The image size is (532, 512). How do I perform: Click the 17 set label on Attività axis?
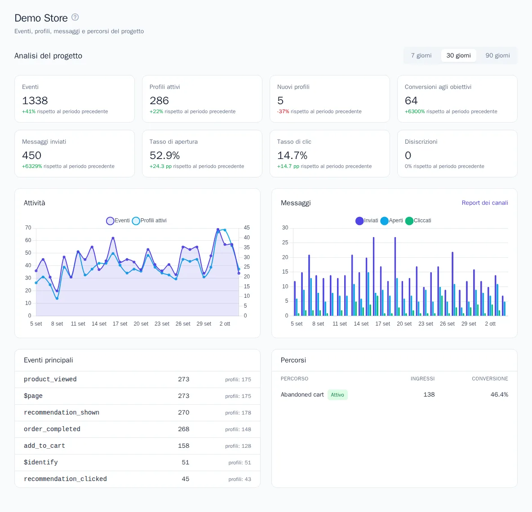tap(120, 324)
